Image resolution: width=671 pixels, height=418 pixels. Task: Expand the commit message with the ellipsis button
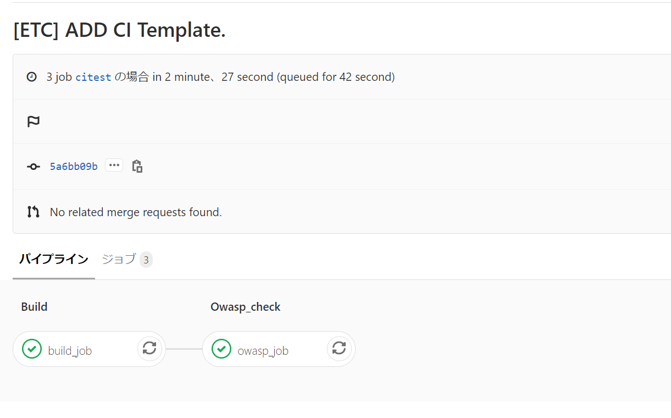114,165
